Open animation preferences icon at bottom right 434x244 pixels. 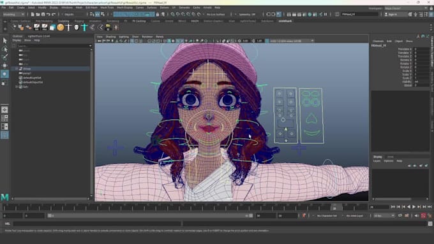(x=430, y=215)
